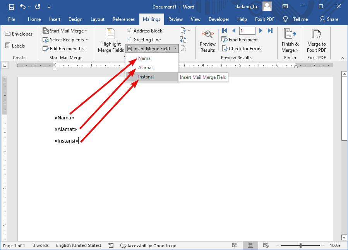Open the Envelopes tool
The height and width of the screenshot is (250, 348).
[19, 34]
